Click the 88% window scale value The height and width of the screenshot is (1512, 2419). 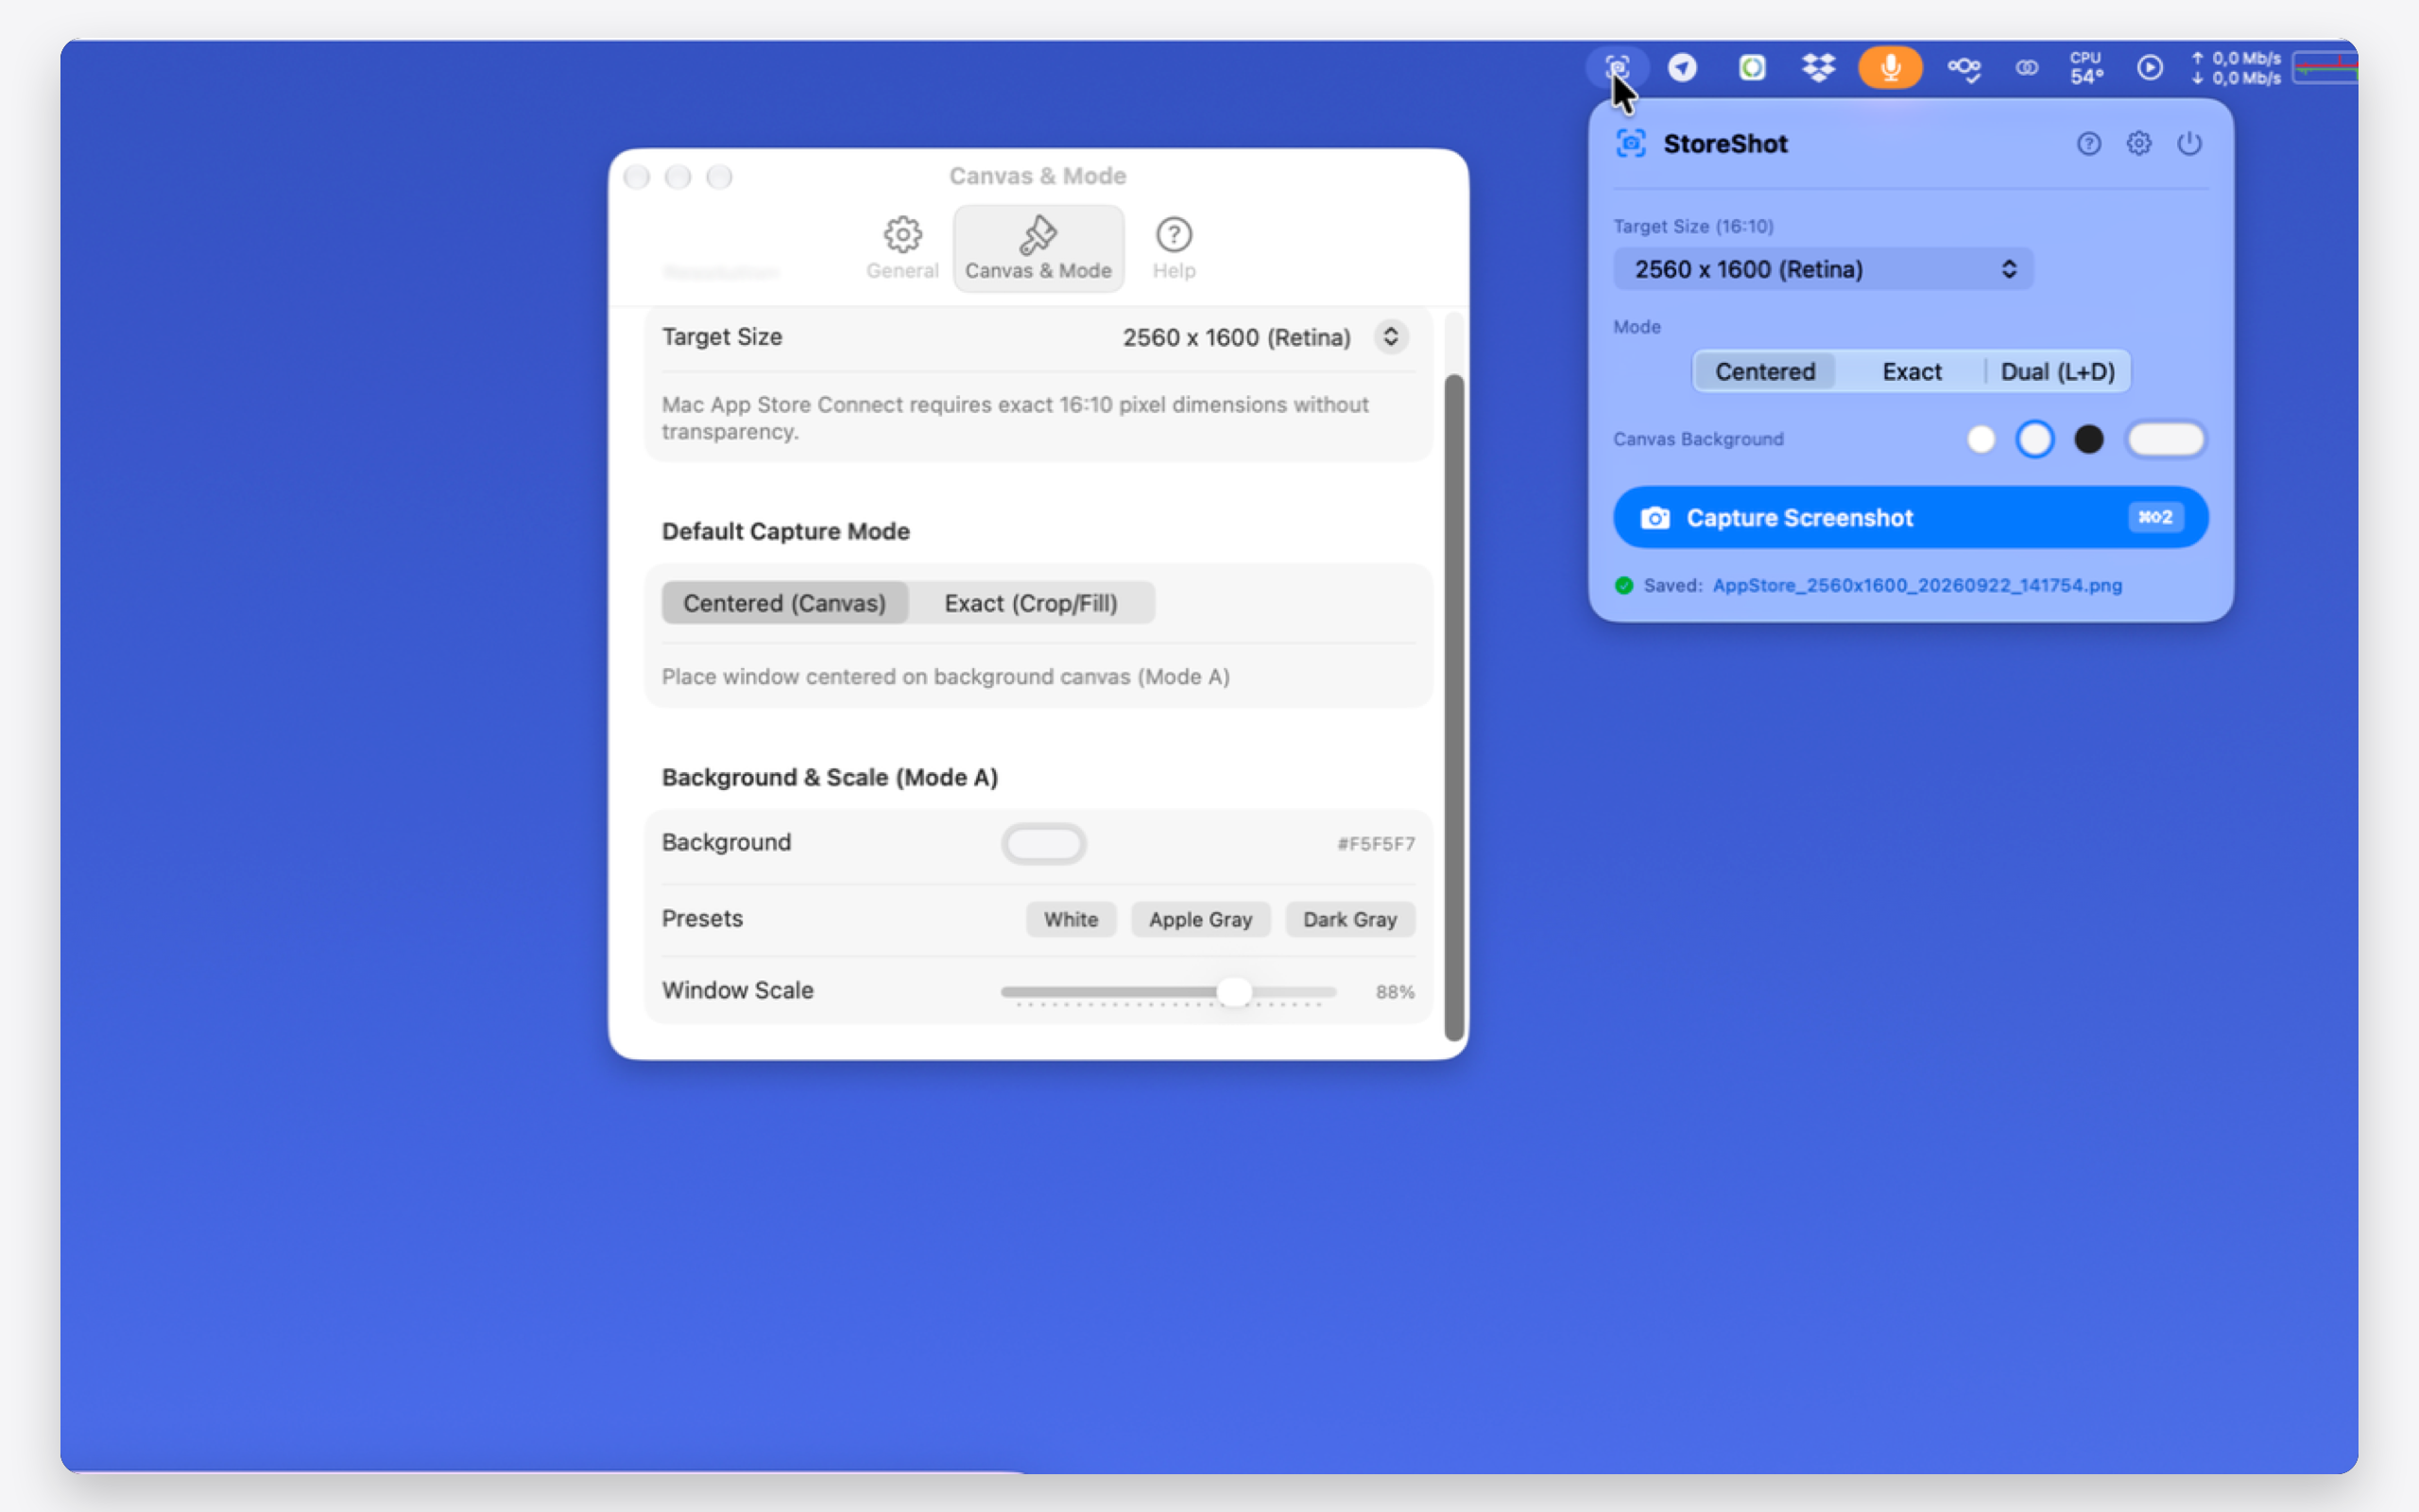(x=1395, y=992)
